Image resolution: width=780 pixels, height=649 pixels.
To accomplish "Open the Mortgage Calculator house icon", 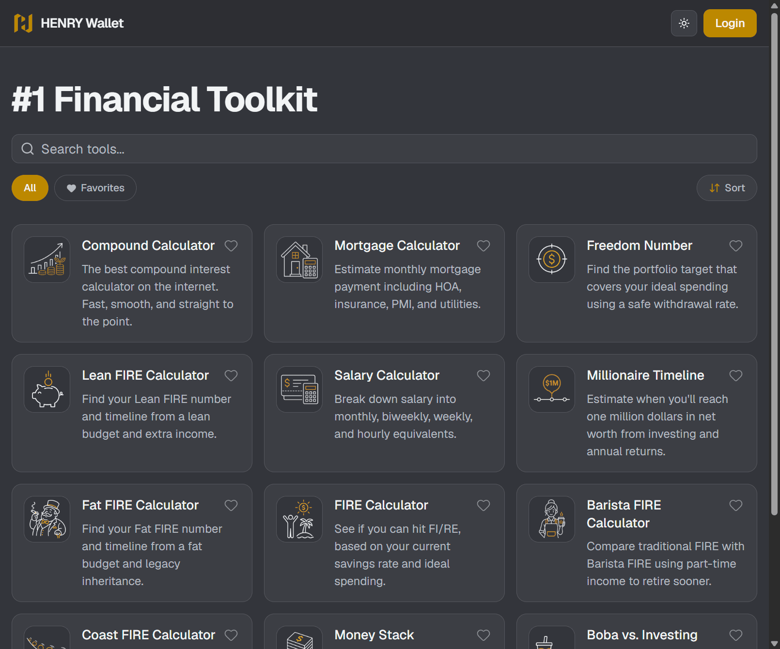I will 299,260.
